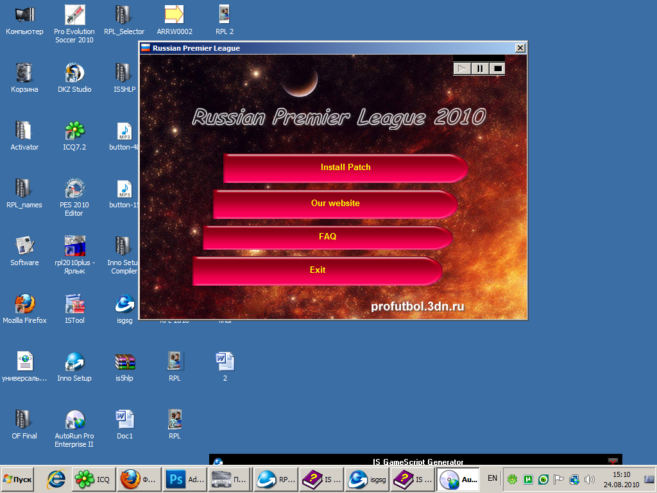Open the clock showing 15:10

click(x=621, y=479)
